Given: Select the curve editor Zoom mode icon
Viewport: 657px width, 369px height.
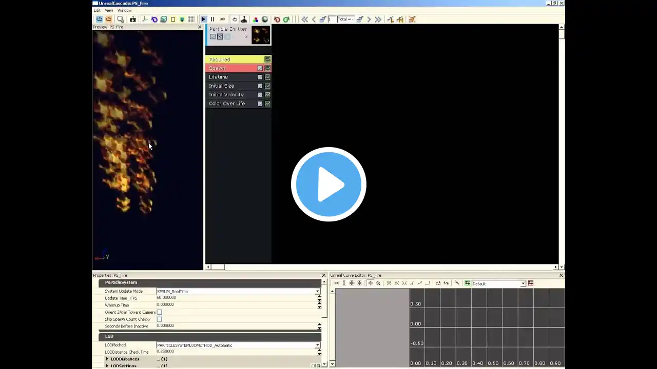Looking at the screenshot, I should coord(378,283).
